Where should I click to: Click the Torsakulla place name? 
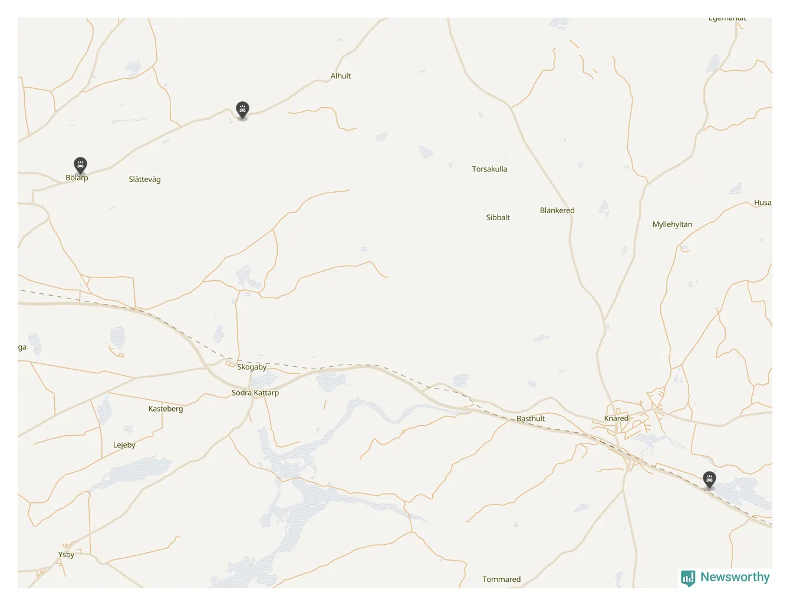coord(489,169)
